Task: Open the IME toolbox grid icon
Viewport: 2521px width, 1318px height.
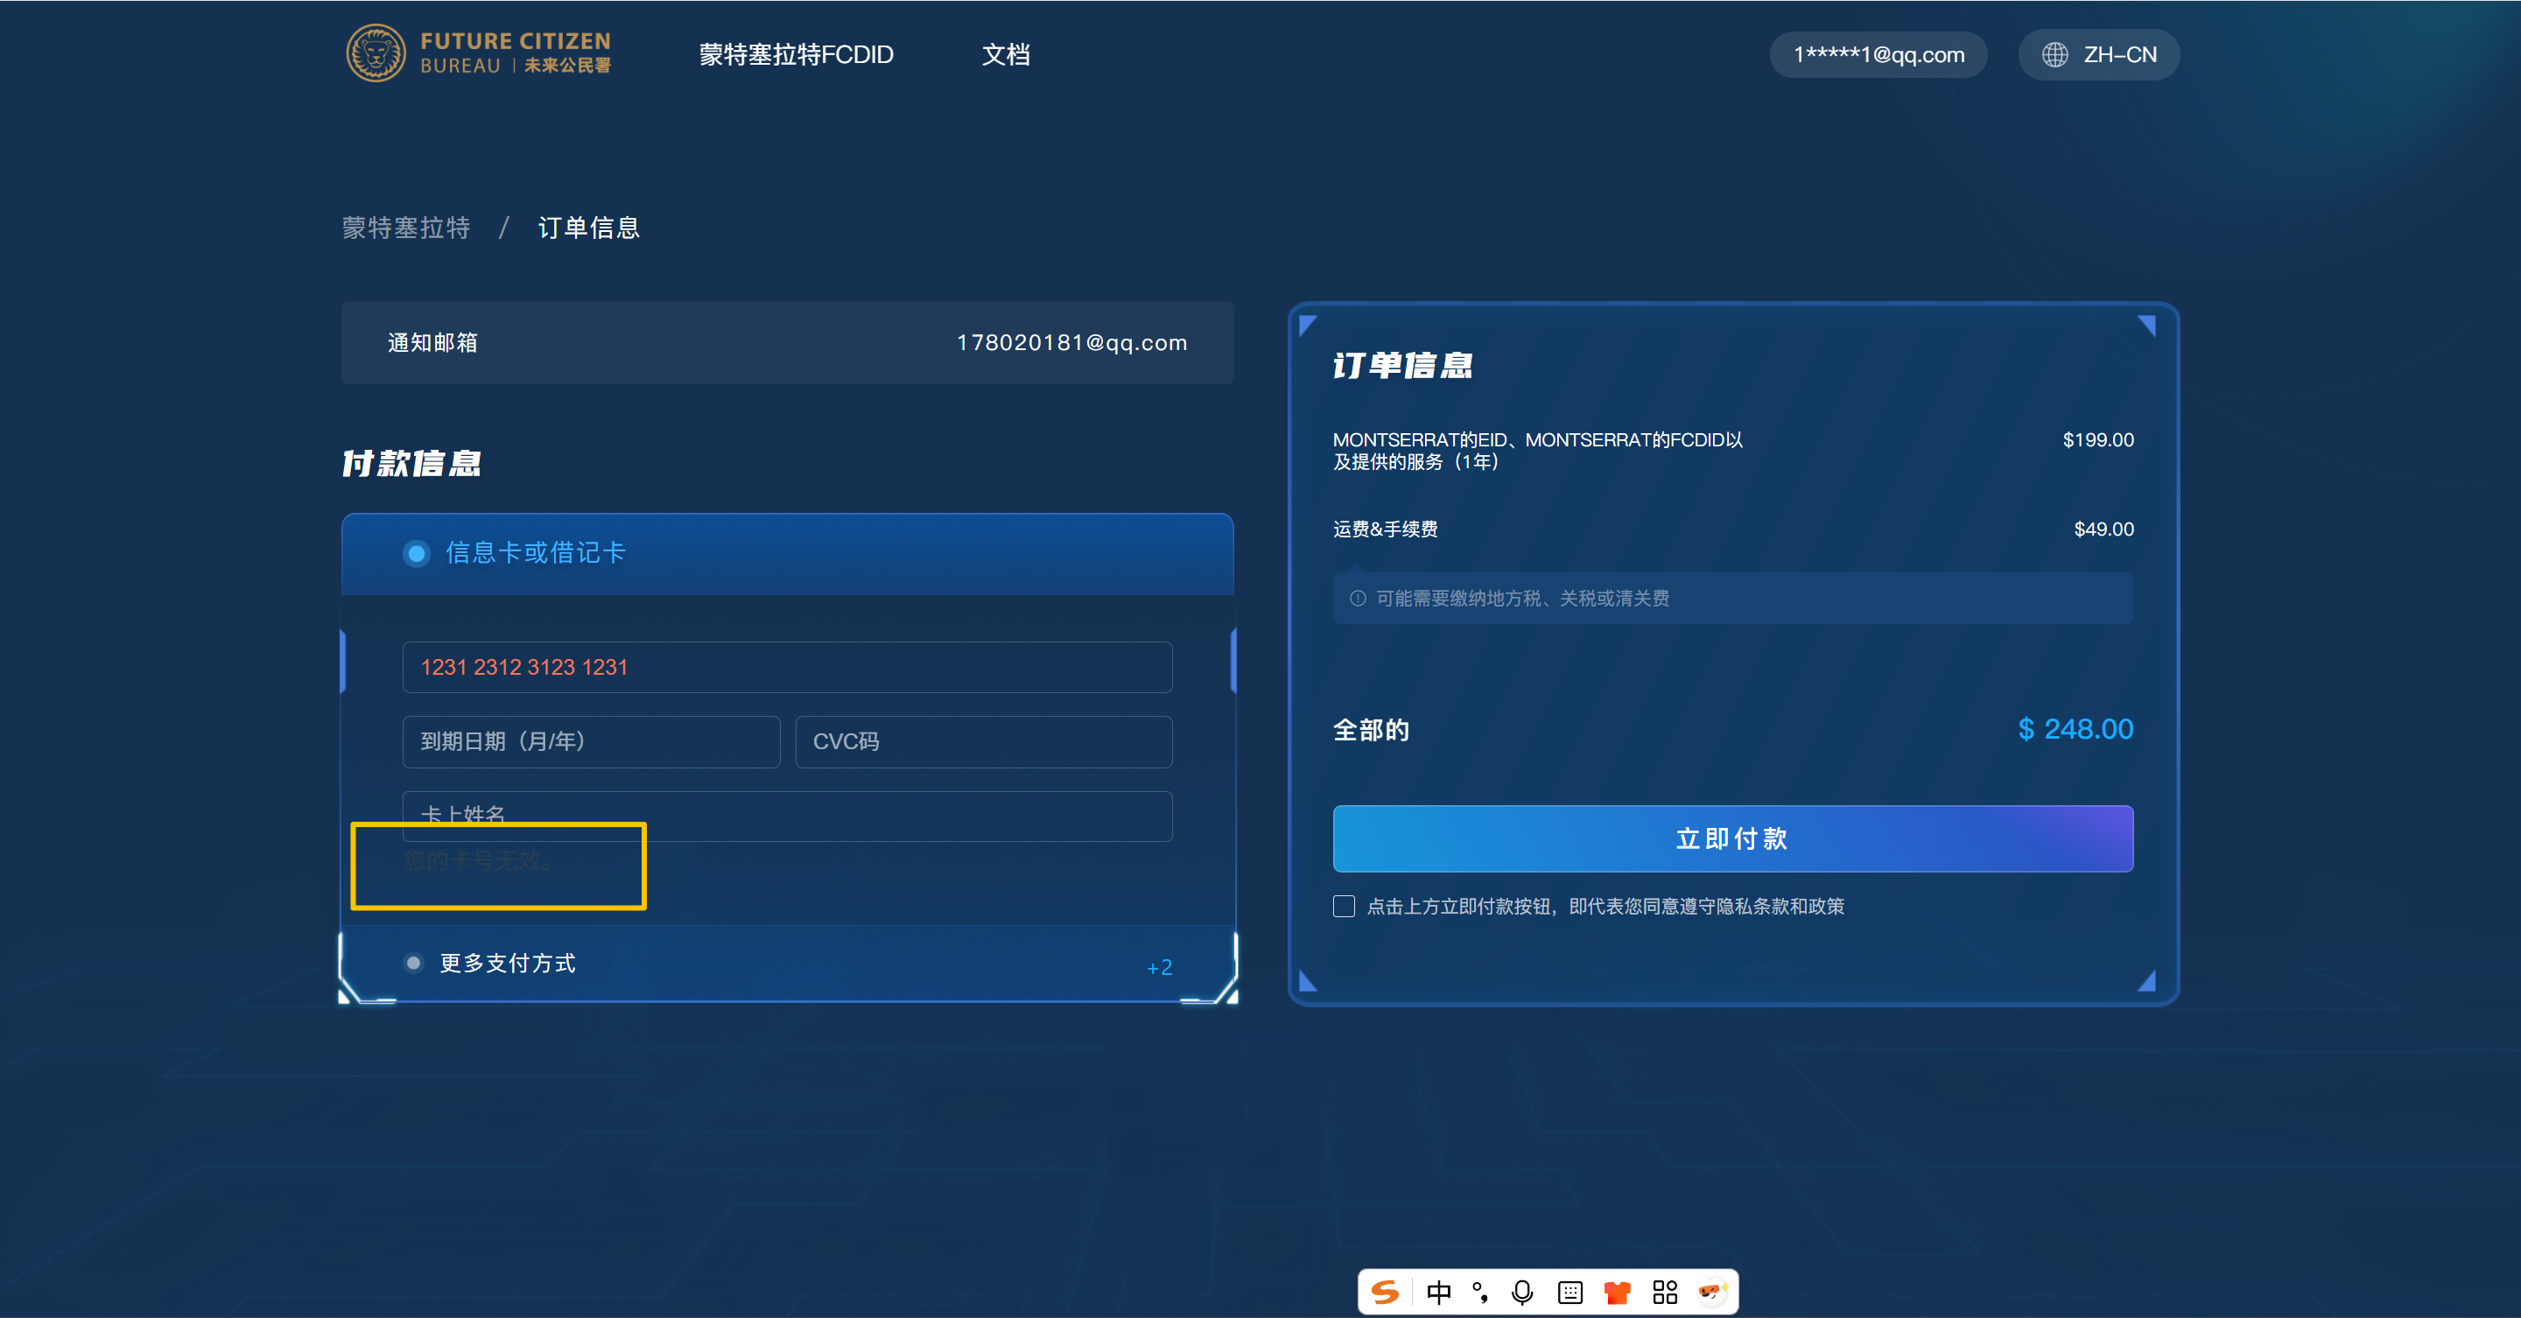Action: [x=1665, y=1293]
